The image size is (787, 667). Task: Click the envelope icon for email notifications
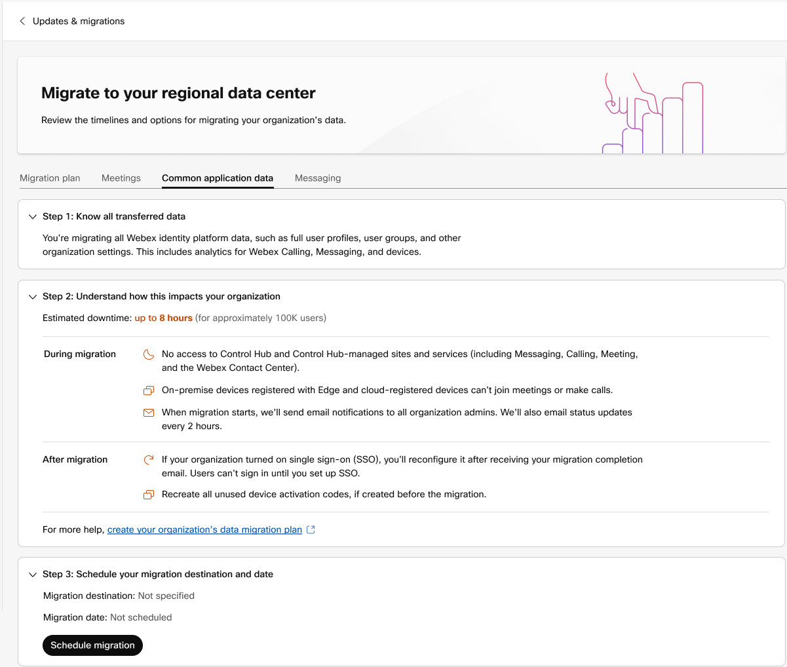149,413
